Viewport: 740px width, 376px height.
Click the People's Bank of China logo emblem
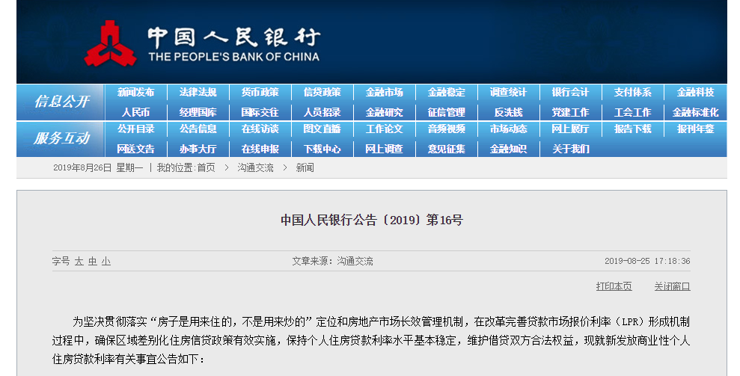click(x=111, y=43)
